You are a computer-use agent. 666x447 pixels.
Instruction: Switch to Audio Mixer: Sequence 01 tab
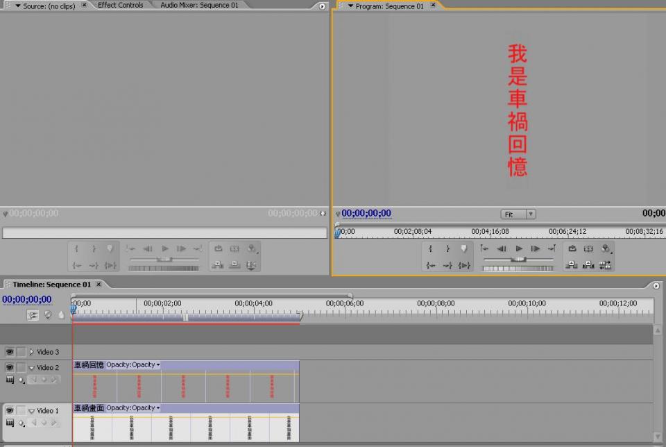199,5
